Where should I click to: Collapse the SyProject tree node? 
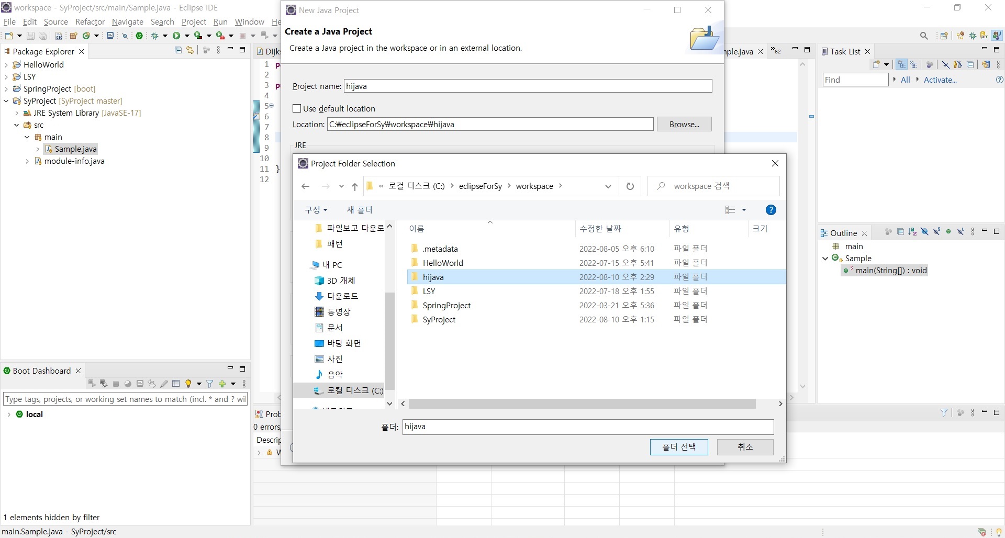coord(6,101)
